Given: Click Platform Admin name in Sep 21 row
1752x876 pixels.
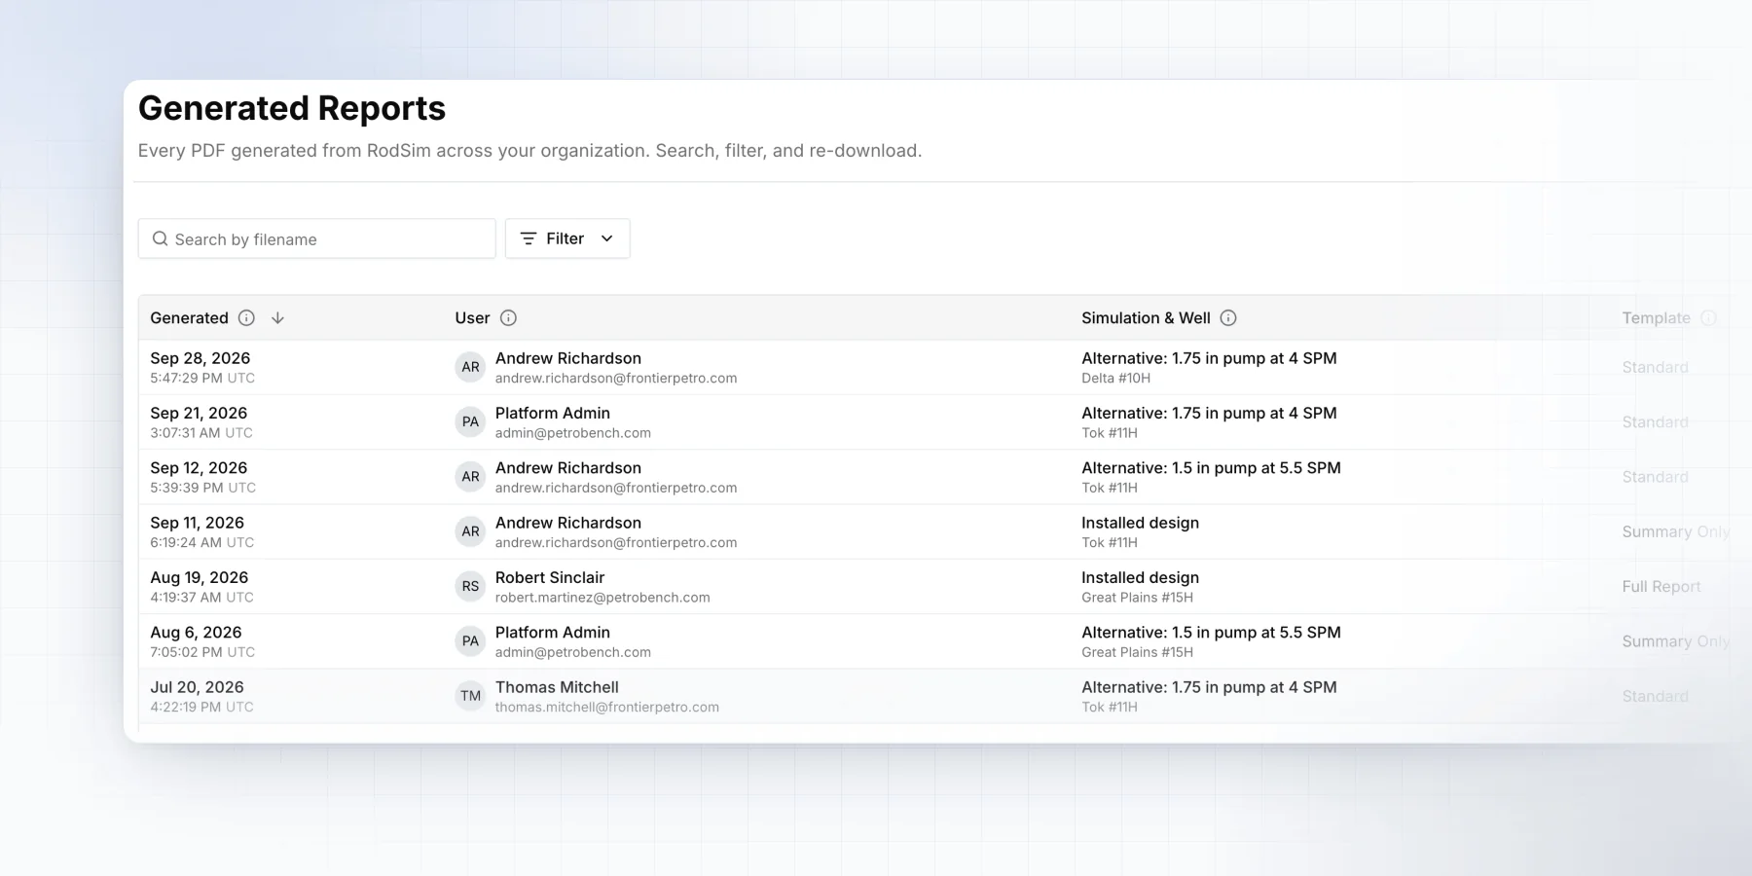Looking at the screenshot, I should (x=552, y=413).
